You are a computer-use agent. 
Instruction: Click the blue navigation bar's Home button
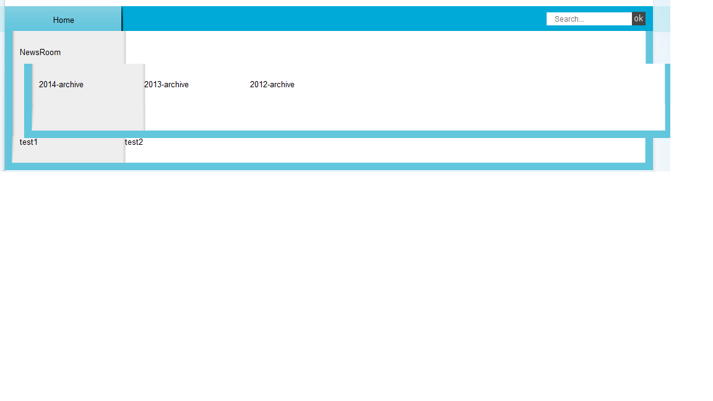pyautogui.click(x=63, y=20)
